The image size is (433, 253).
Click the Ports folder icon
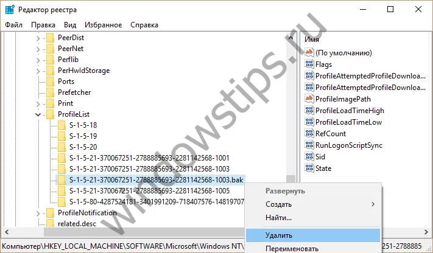coord(51,81)
